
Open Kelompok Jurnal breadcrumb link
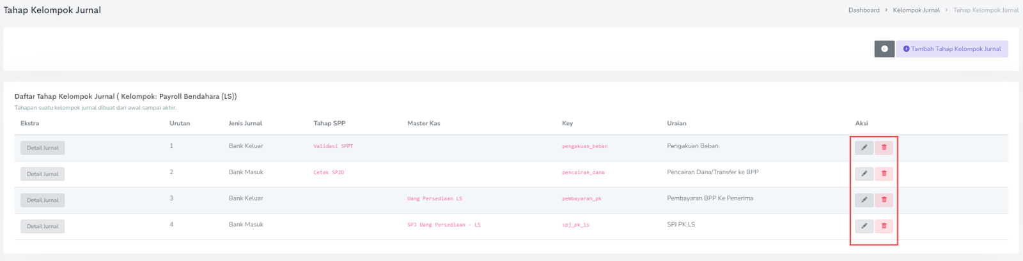click(916, 10)
